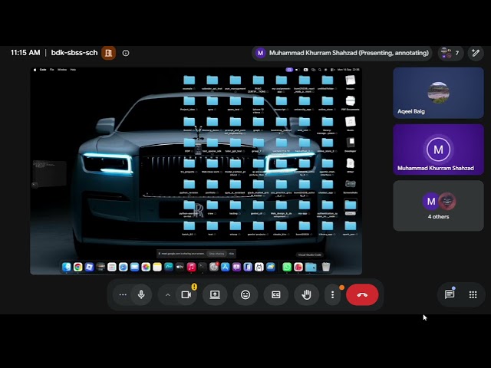Screen dimensions: 491x368
Task: Select the graph folder on desktop
Action: (258, 123)
